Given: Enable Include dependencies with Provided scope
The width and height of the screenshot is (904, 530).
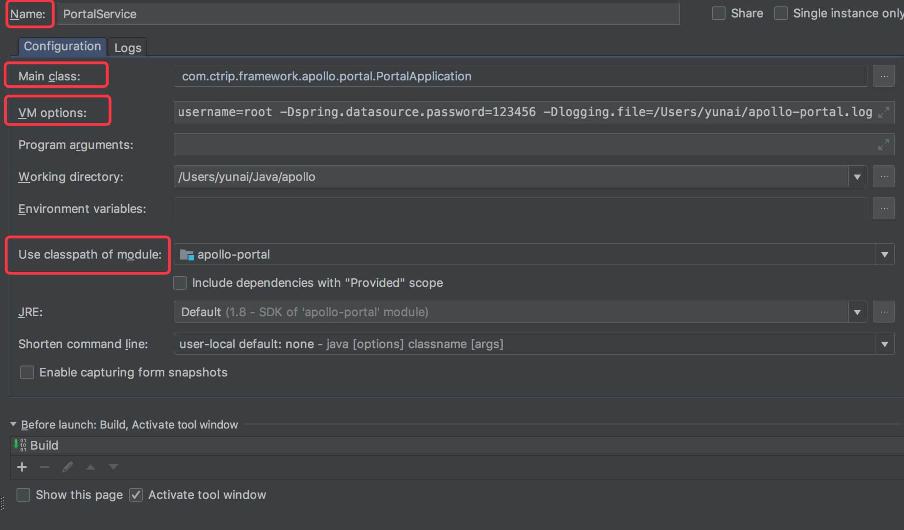Looking at the screenshot, I should tap(181, 283).
